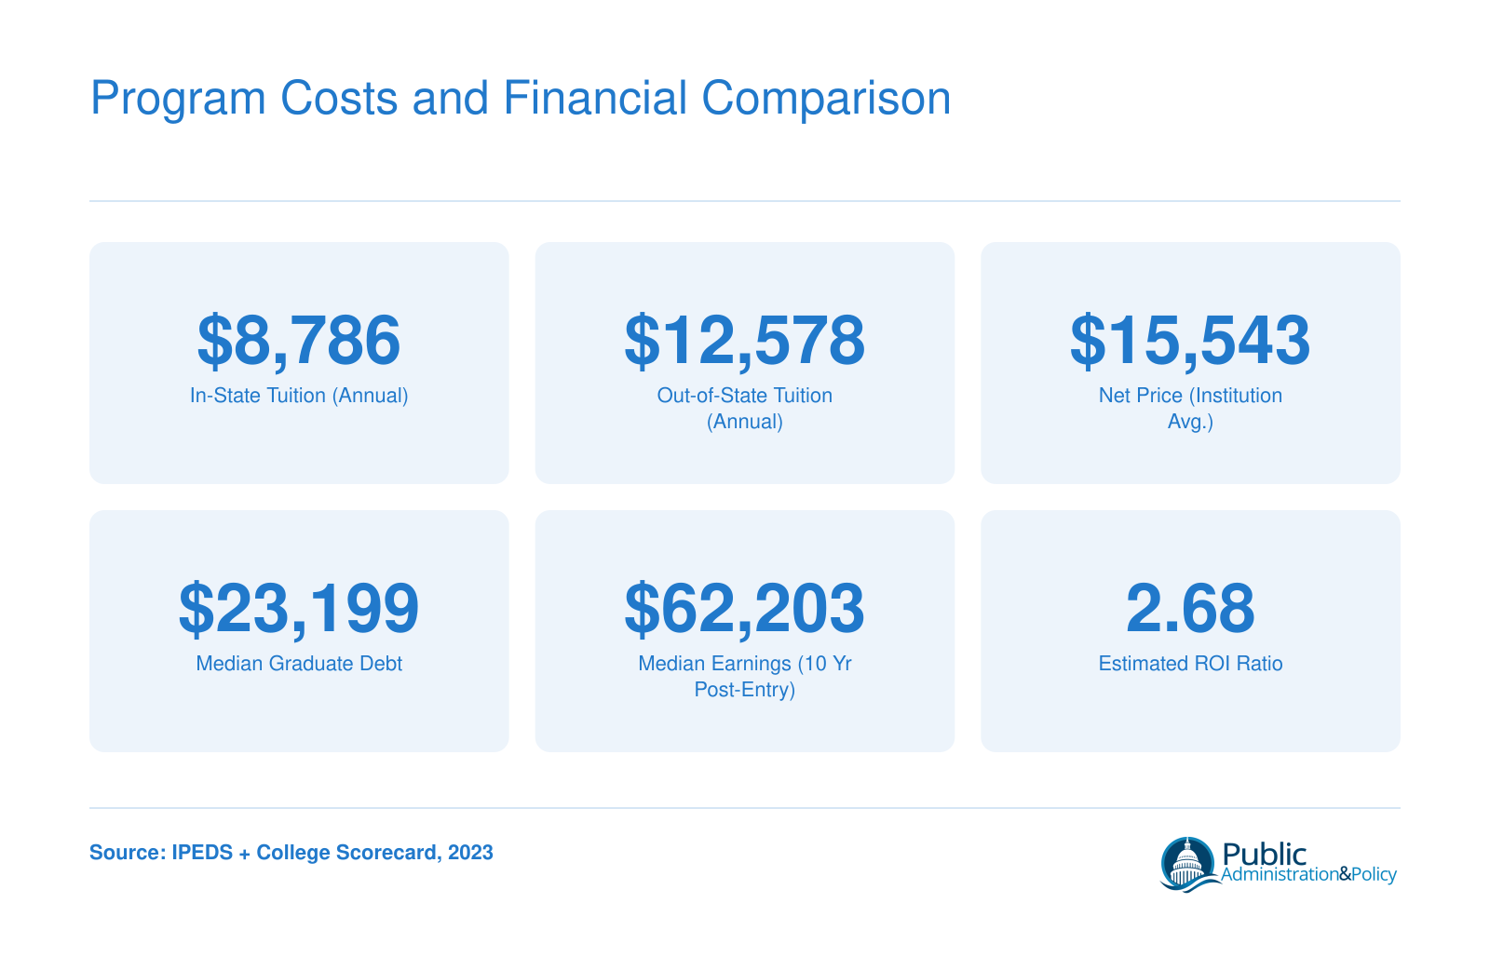
Task: Click the Out-of-State Tuition (Annual) label
Action: pos(745,409)
